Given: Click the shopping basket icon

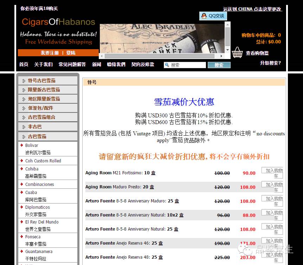Looking at the screenshot, I should (237, 52).
